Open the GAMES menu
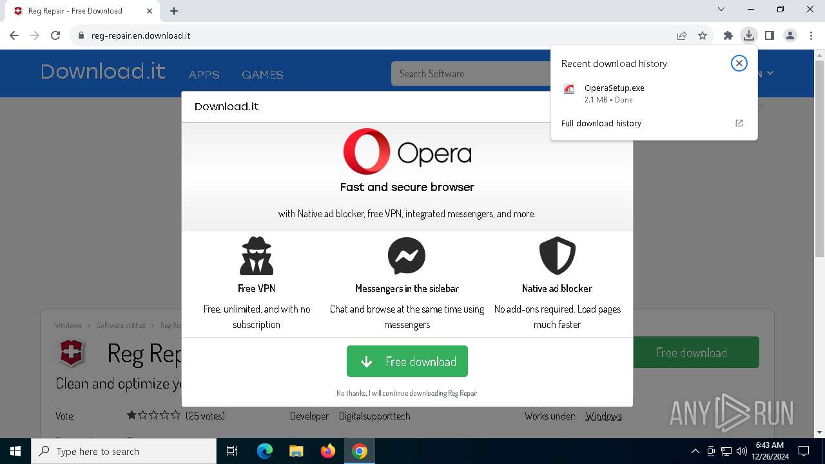The height and width of the screenshot is (464, 825). [262, 75]
